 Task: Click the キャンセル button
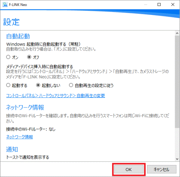pos(162,170)
